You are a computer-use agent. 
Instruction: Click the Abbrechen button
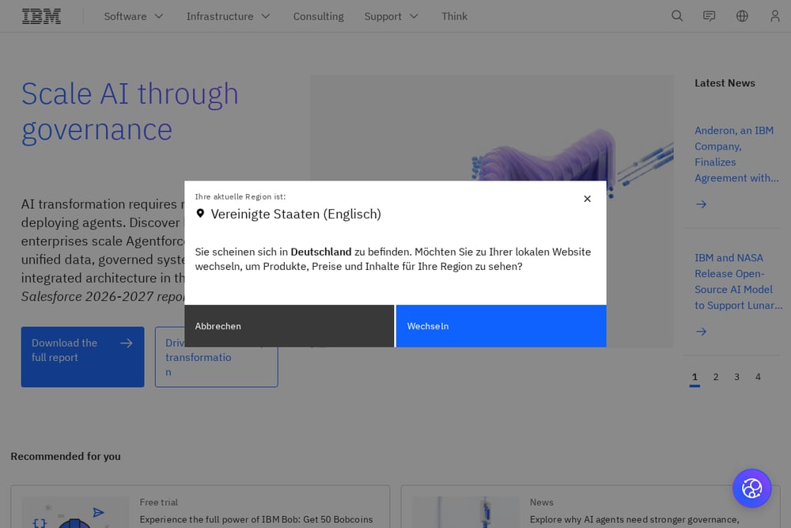pos(289,326)
